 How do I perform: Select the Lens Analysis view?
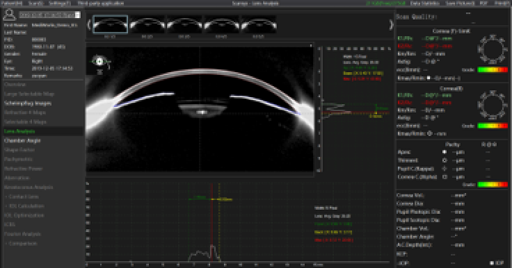coord(19,131)
